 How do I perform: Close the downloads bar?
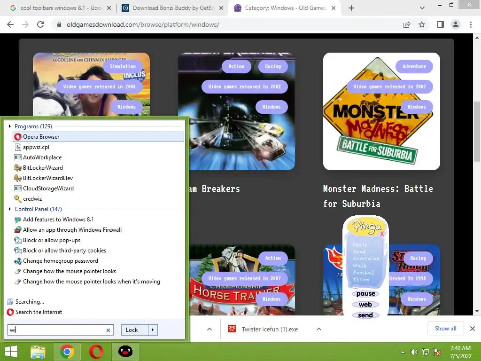(x=473, y=329)
